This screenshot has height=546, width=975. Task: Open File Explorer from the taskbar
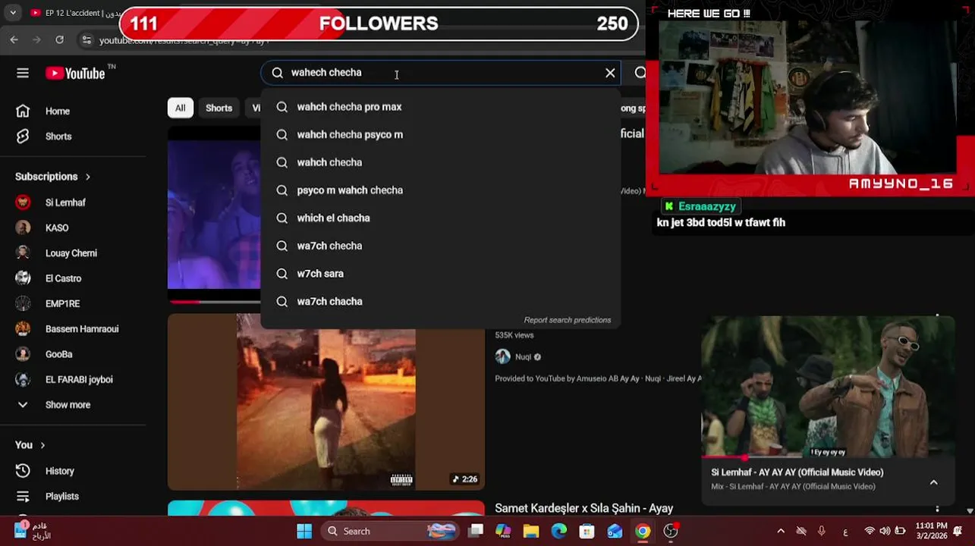pyautogui.click(x=531, y=531)
